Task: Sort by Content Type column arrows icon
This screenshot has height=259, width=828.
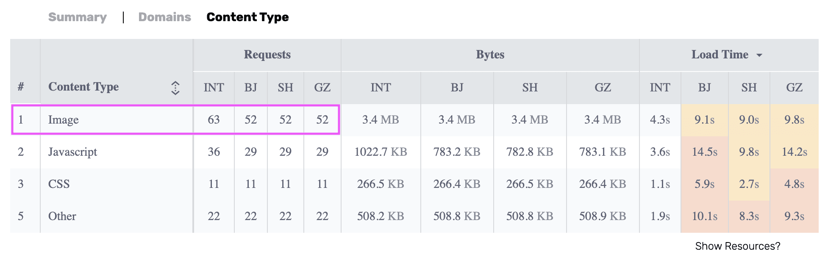Action: coord(175,88)
